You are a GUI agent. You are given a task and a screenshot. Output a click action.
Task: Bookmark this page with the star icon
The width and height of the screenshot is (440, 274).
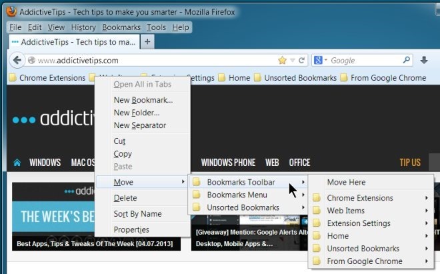[x=282, y=60]
